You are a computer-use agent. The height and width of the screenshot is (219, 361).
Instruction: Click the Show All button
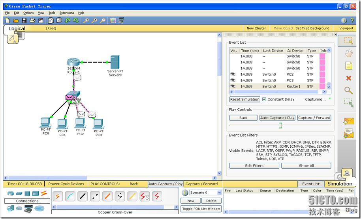(306, 165)
